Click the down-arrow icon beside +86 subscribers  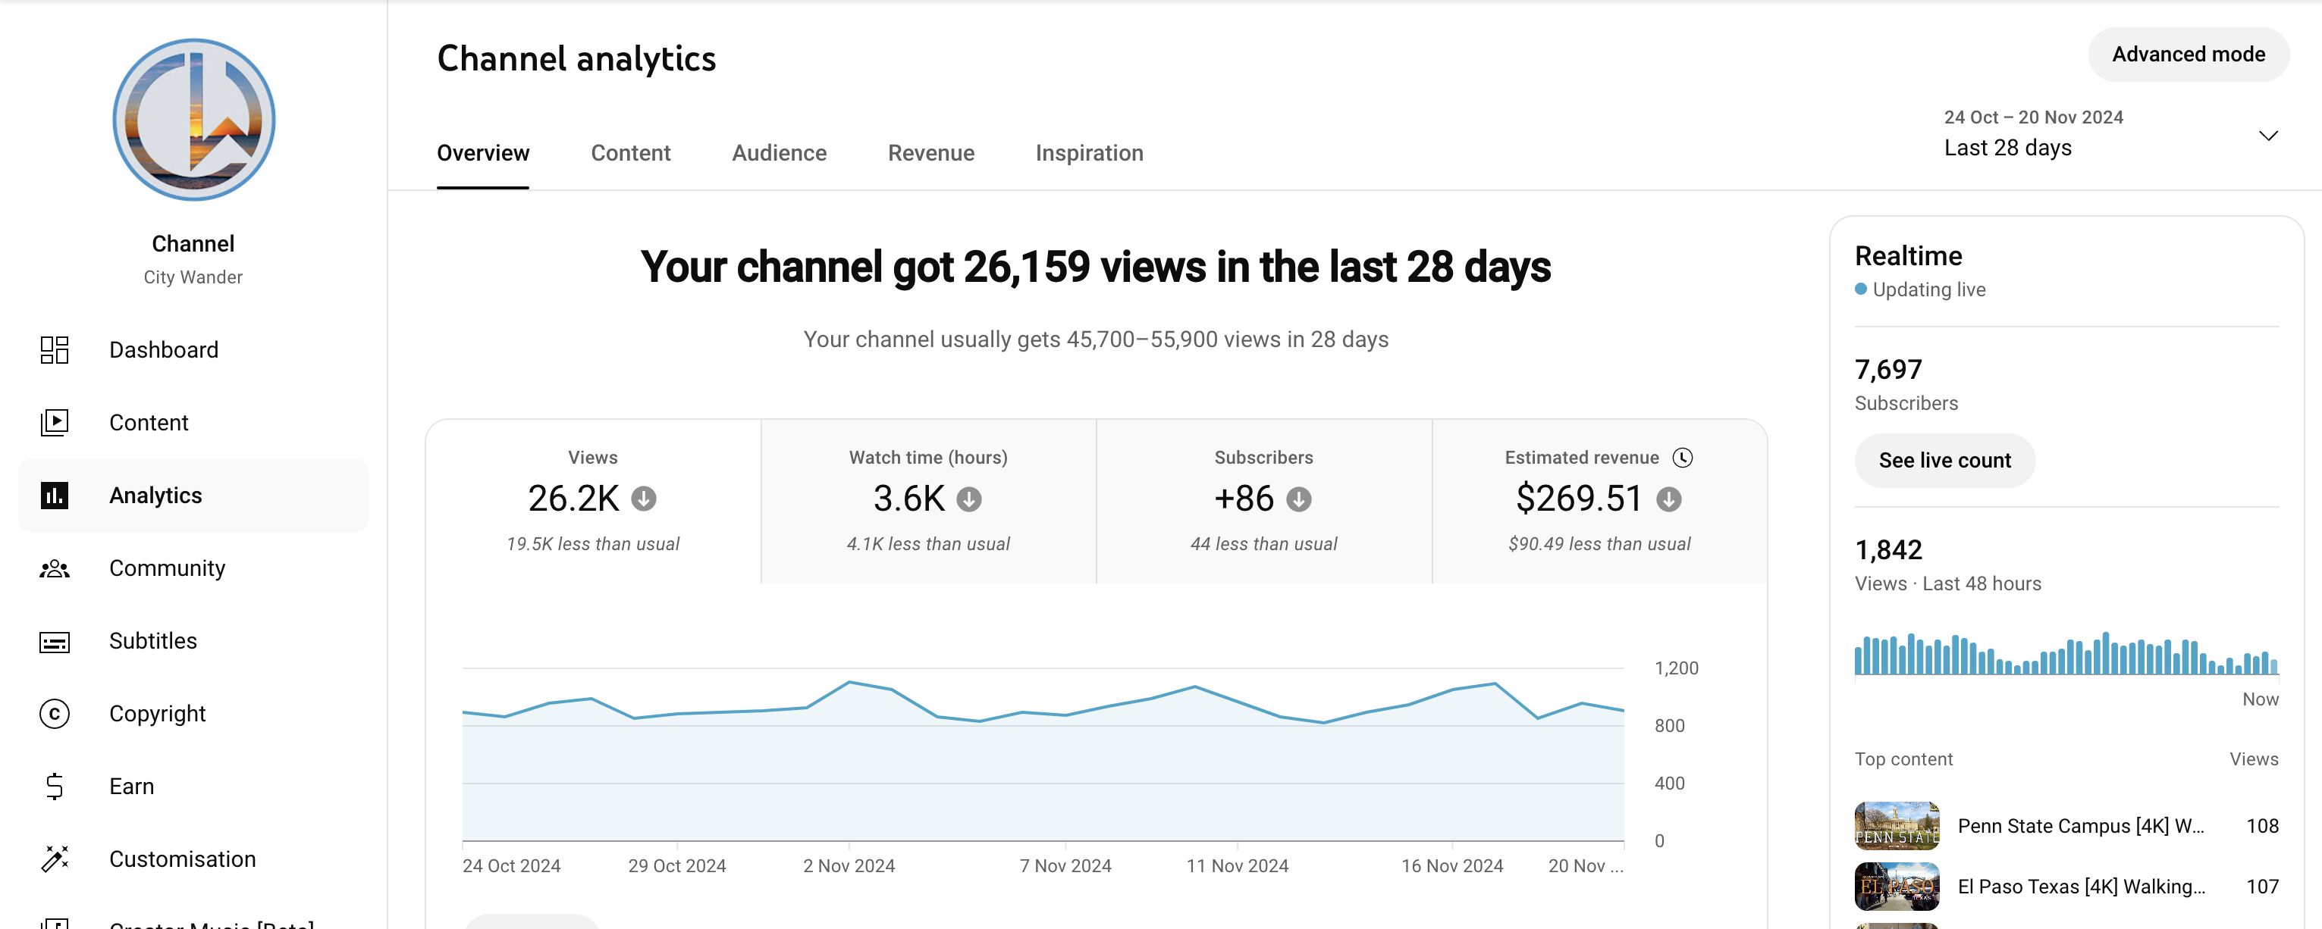click(x=1299, y=499)
